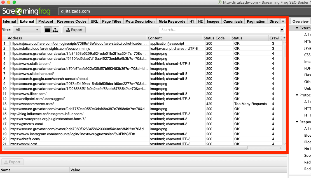Screen dimensions: 311x178
Task: Sort by the Address column header
Action: 77,38
